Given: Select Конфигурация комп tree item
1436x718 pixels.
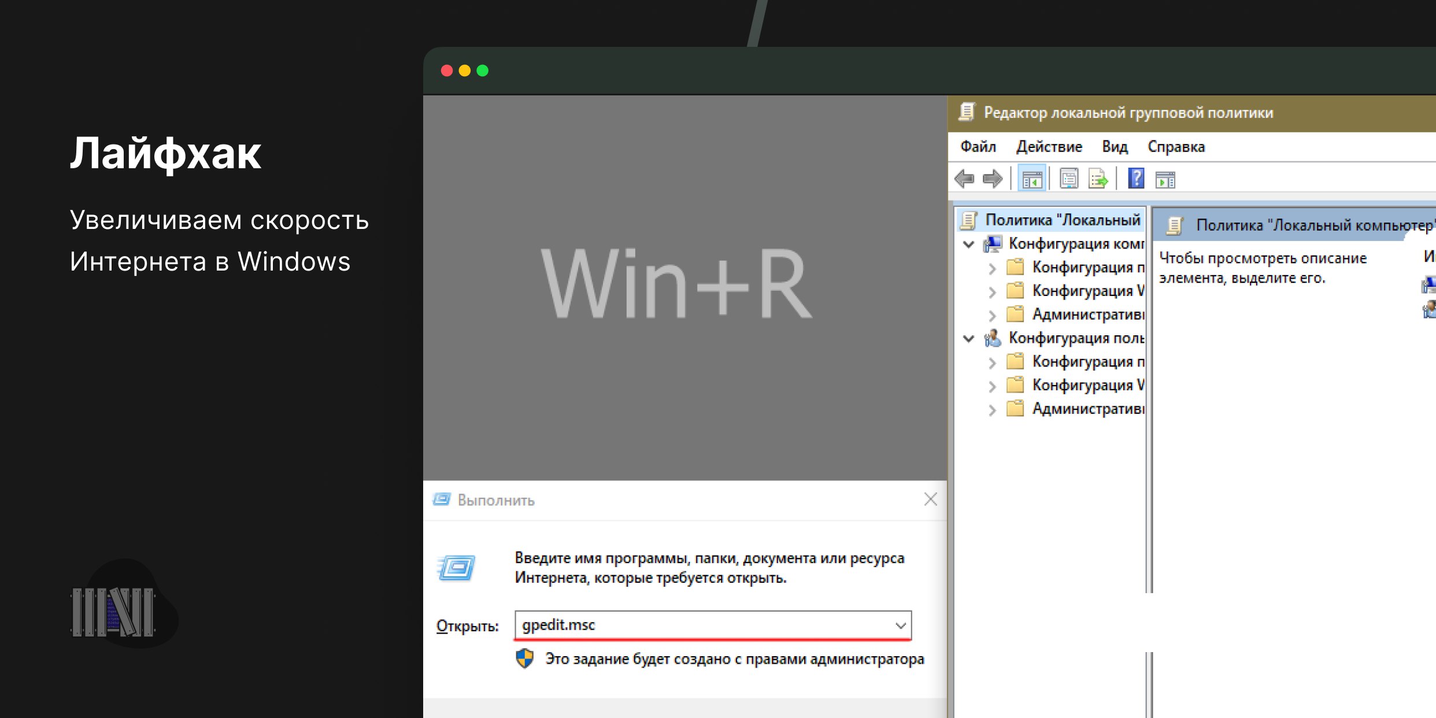Looking at the screenshot, I should click(1076, 244).
